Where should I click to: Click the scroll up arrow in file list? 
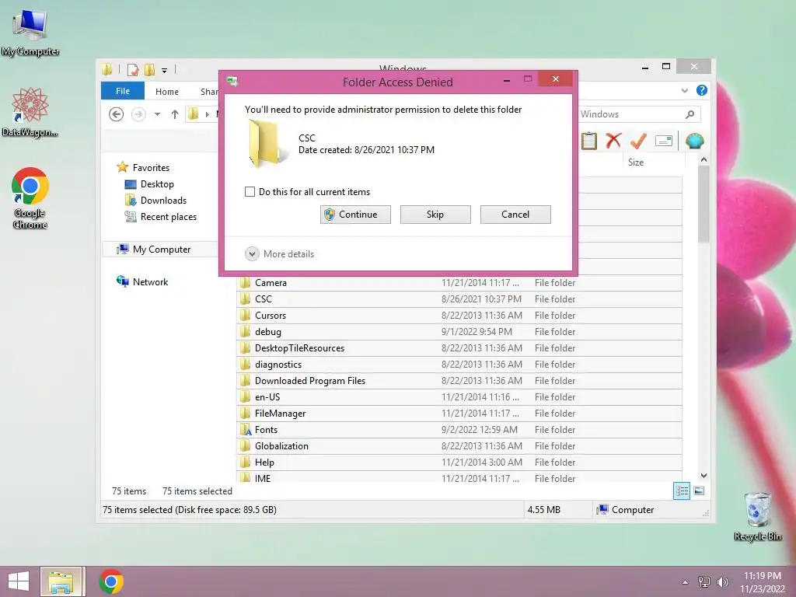pos(703,160)
